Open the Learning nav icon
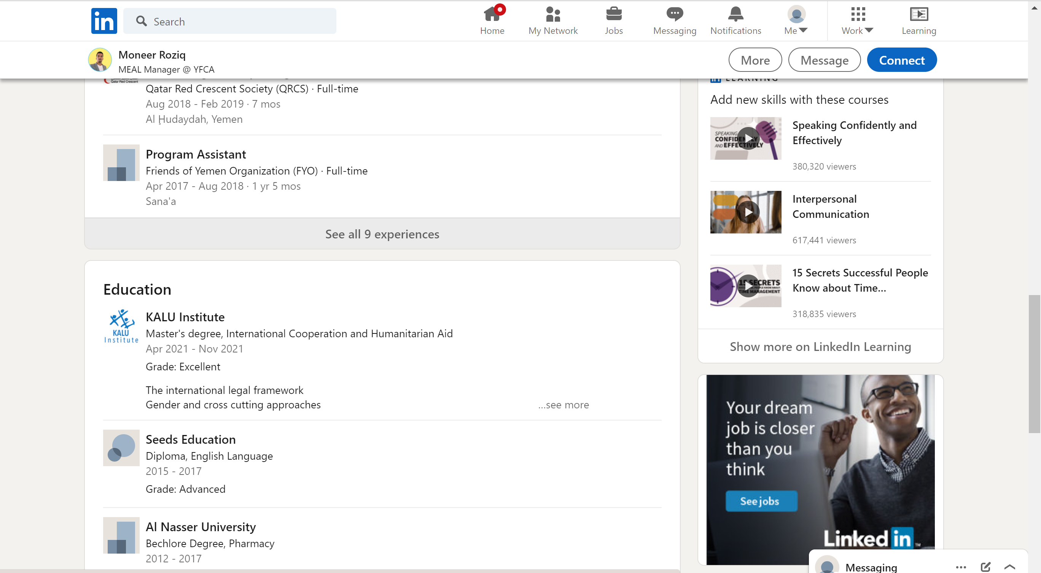This screenshot has height=573, width=1041. click(918, 15)
